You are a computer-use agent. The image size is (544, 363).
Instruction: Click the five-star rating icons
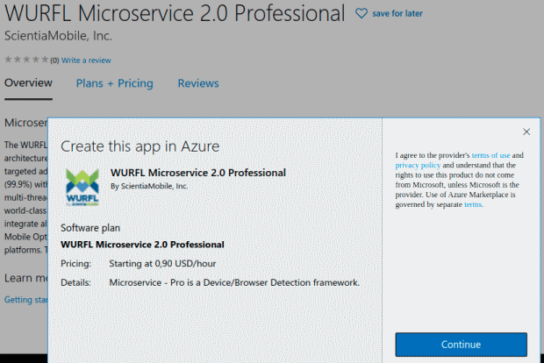[26, 60]
